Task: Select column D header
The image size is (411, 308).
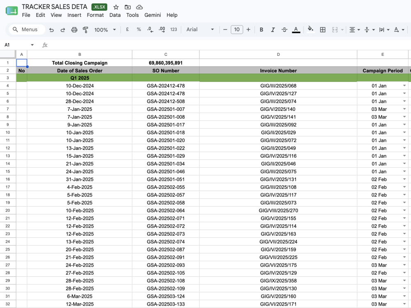Action: [x=278, y=55]
